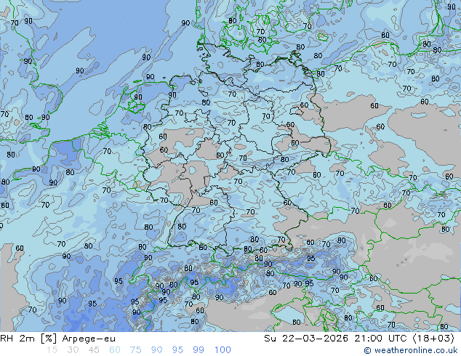This screenshot has width=461, height=356.
Task: Open the weatheronline.co.uk copyright link
Action: tap(411, 350)
